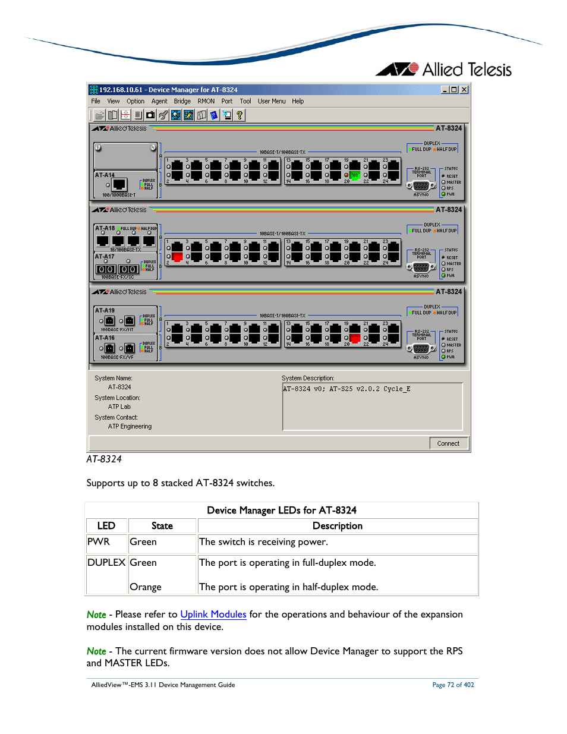Screen dimensions: 567x734
Task: Click the first AT-A19 100BASE-FX/MT port
Action: tap(109, 321)
